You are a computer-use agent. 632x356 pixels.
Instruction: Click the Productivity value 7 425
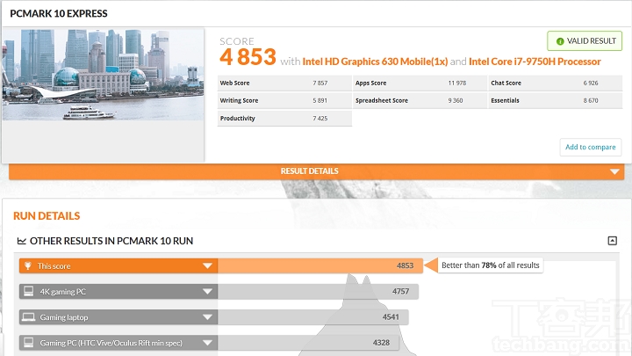[x=320, y=119]
